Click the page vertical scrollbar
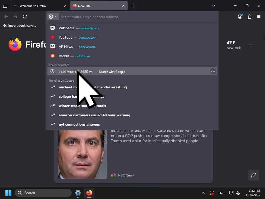 (264, 37)
